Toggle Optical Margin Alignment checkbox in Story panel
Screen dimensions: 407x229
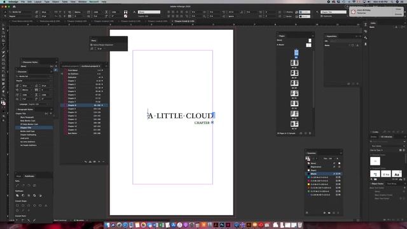pyautogui.click(x=92, y=45)
